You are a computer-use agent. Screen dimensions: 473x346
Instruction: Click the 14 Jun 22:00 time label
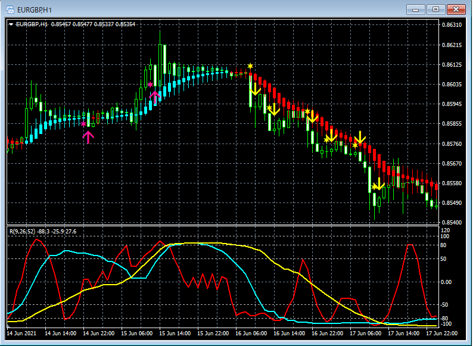pos(99,333)
